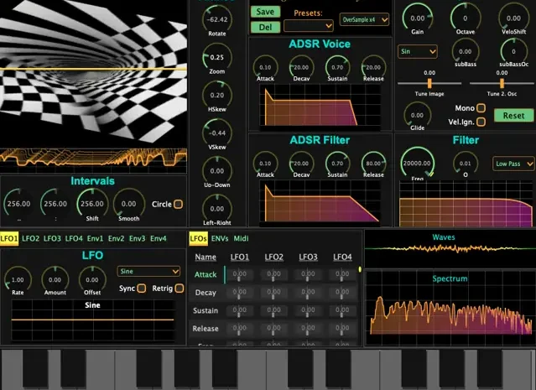Click the HSkew knob
Image resolution: width=536 pixels, height=390 pixels.
pos(217,95)
